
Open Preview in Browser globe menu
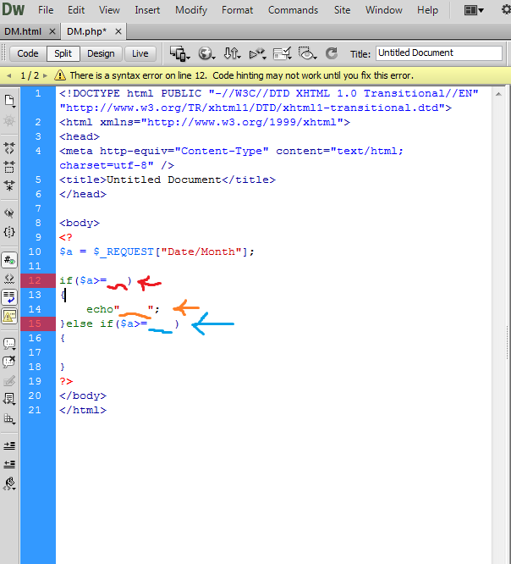coord(206,53)
